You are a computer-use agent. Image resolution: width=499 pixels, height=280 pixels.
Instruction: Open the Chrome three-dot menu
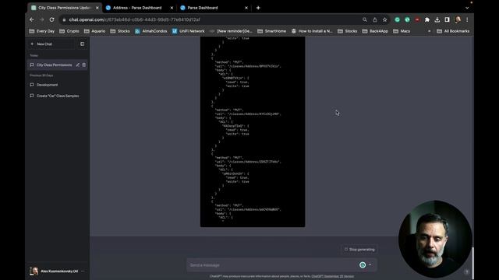(x=467, y=19)
